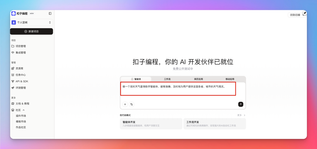Viewport: 317px width, 149px height.
Task: Open 插件市场 under 社区
Action: (x=21, y=116)
